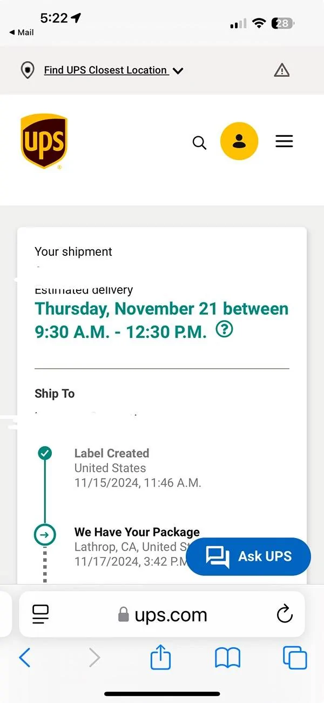Tap the UPS shield logo
The image size is (324, 703).
pyautogui.click(x=44, y=141)
